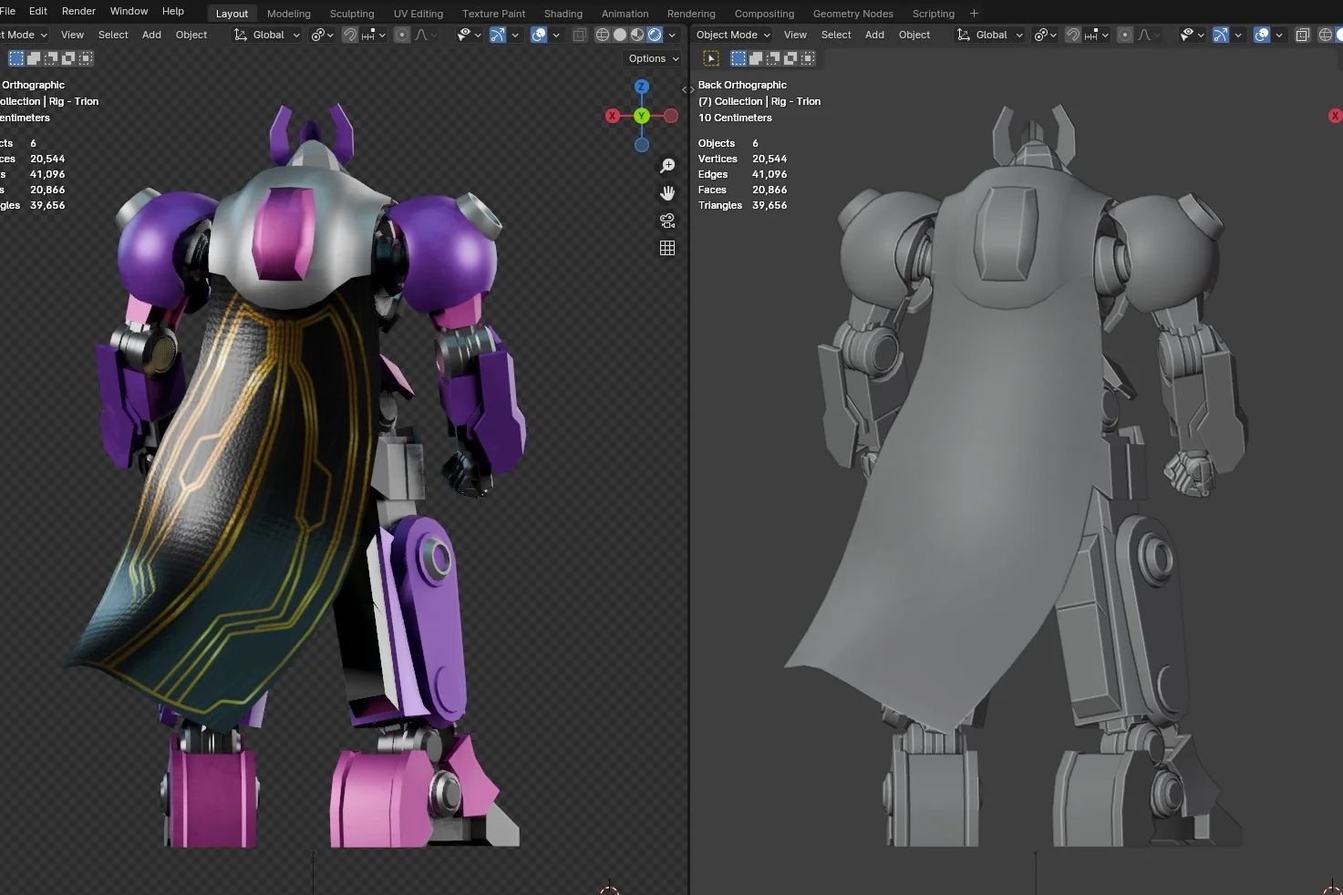Viewport: 1343px width, 895px height.
Task: Switch to the Sculpting workspace tab
Action: click(352, 13)
